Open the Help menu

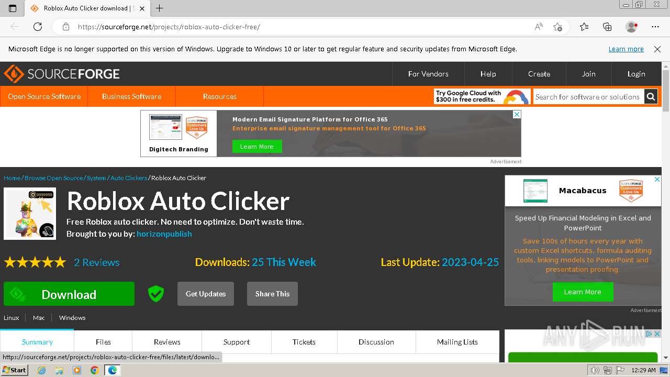488,74
